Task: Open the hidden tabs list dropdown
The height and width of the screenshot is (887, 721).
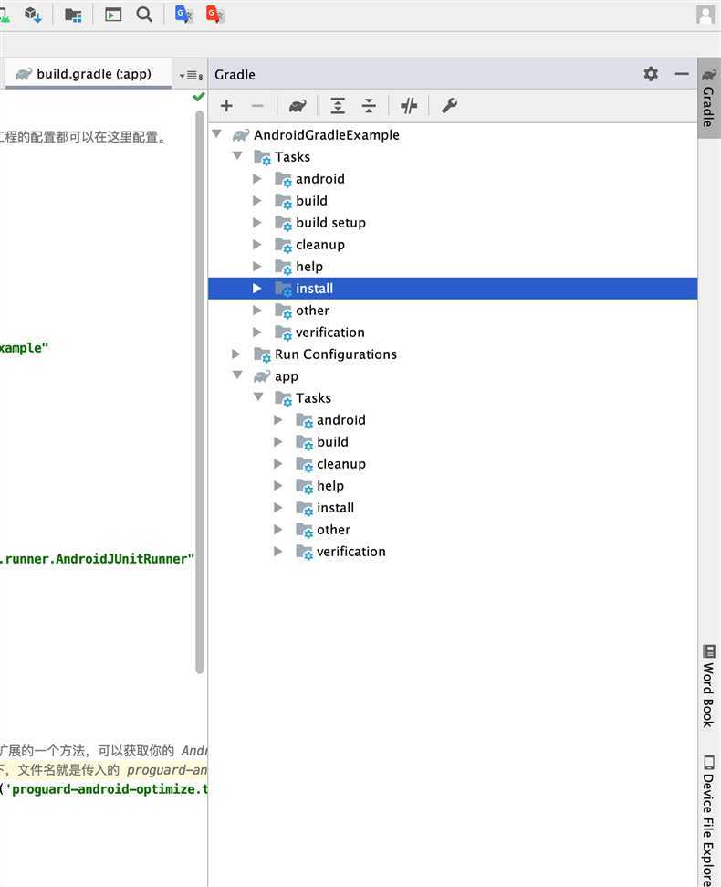Action: click(x=191, y=75)
